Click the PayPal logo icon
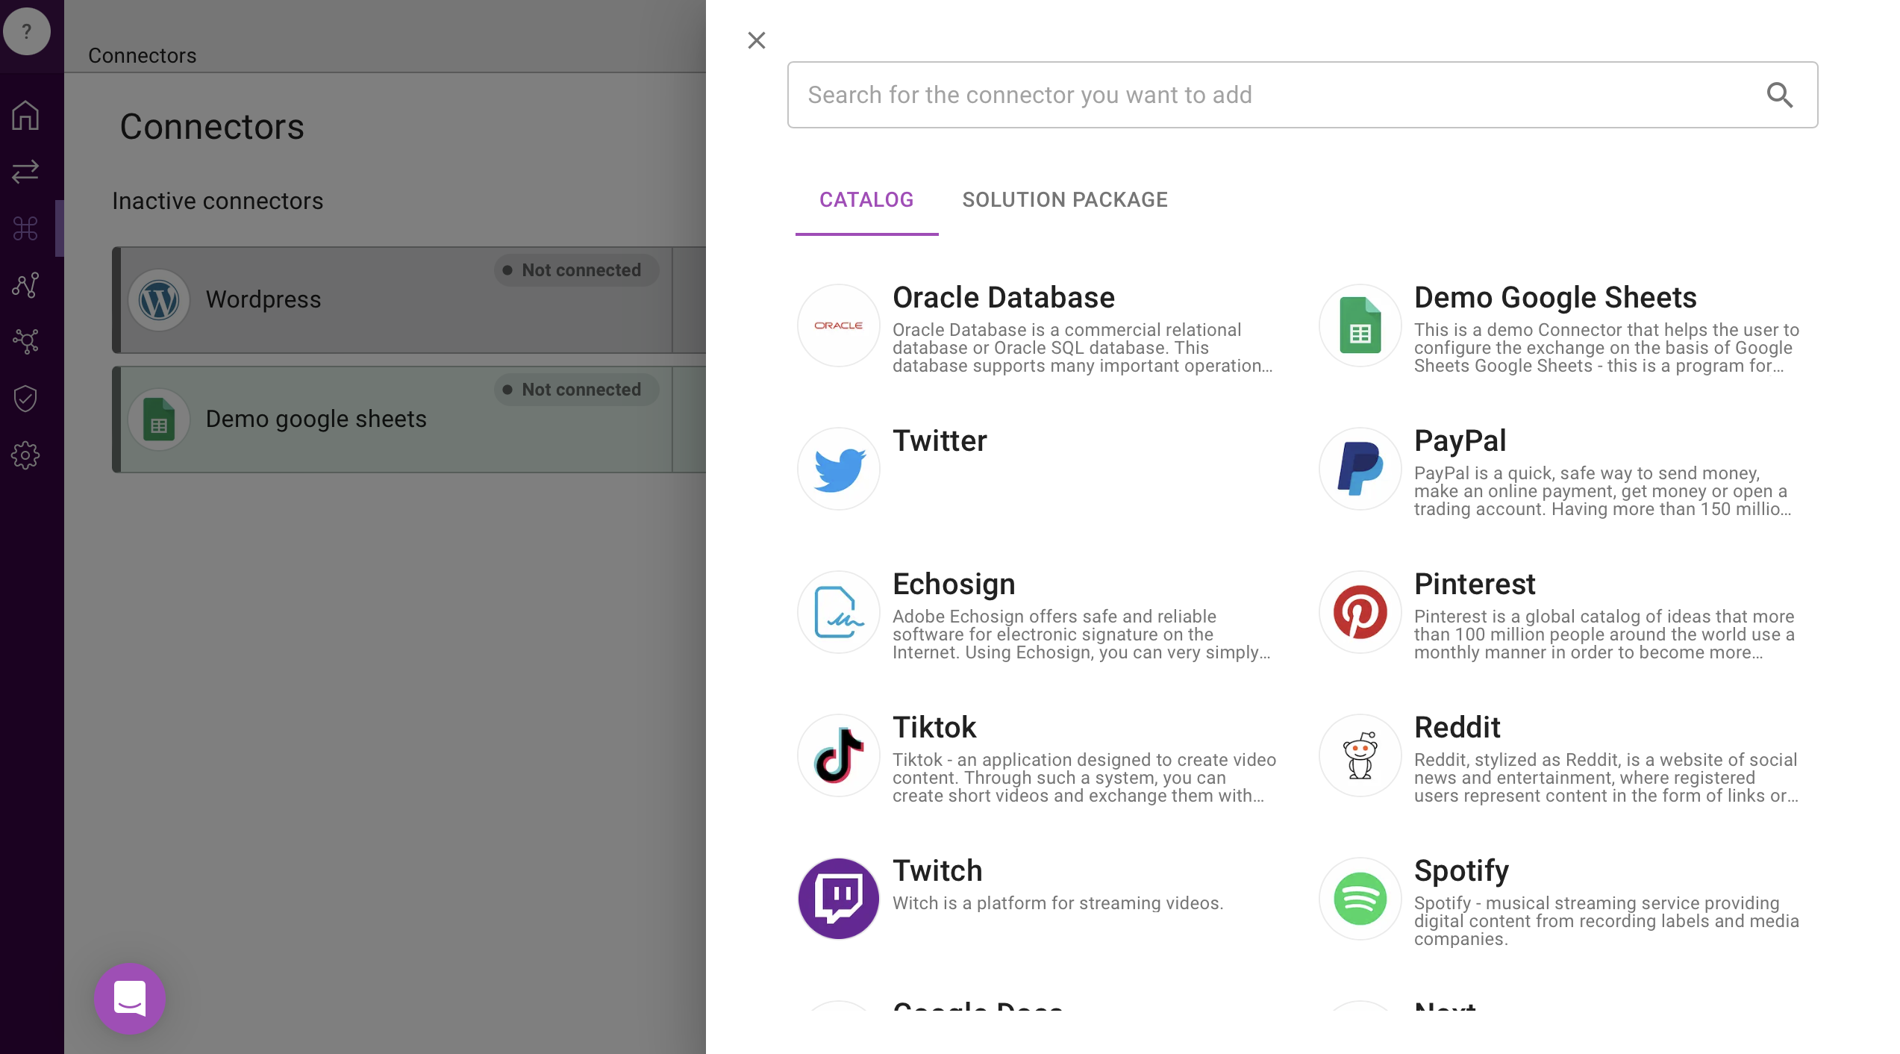The width and height of the screenshot is (1900, 1054). click(1360, 469)
